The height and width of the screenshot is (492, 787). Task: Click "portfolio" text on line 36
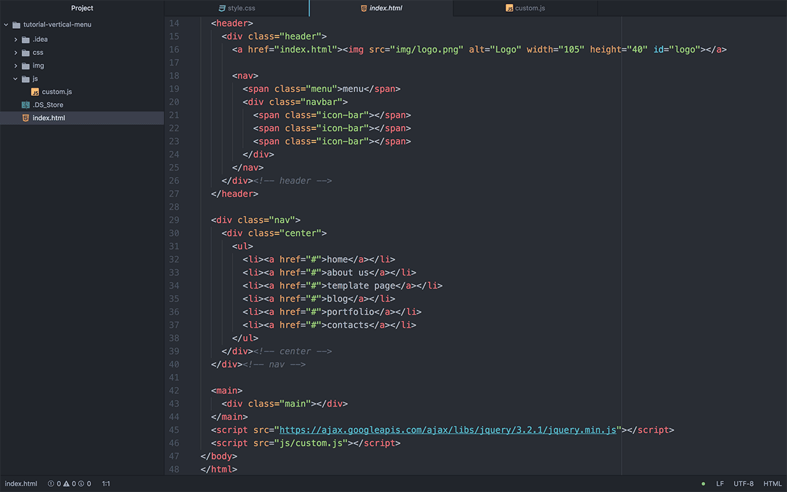pyautogui.click(x=350, y=312)
